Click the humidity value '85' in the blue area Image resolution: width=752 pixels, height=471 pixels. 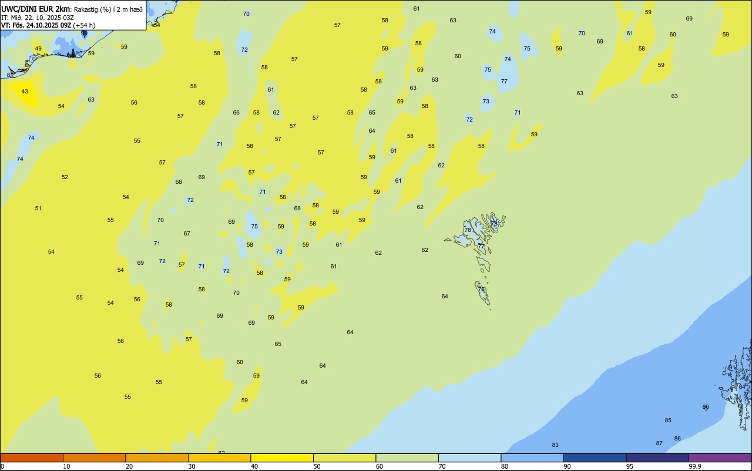(668, 420)
